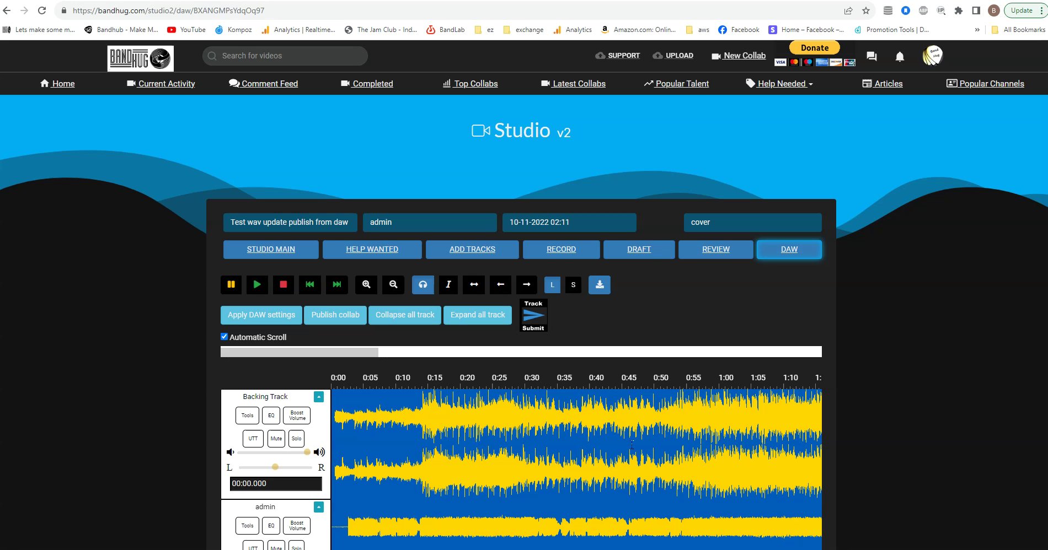The height and width of the screenshot is (550, 1048).
Task: Adjust the Backing Track pan slider
Action: pos(275,467)
